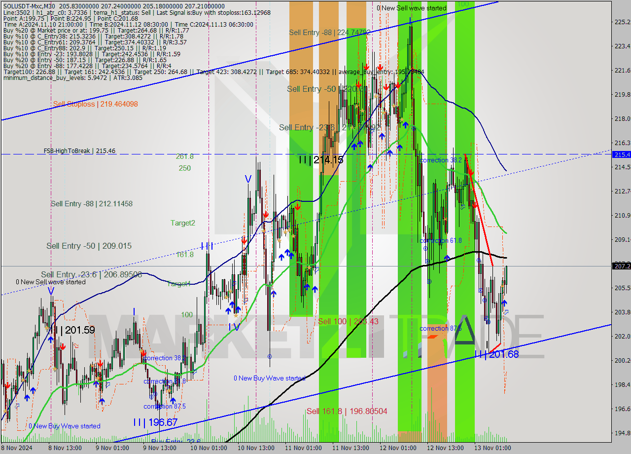The width and height of the screenshot is (631, 454).
Task: Click the 'I I | 214.15' wave label
Action: (x=320, y=160)
